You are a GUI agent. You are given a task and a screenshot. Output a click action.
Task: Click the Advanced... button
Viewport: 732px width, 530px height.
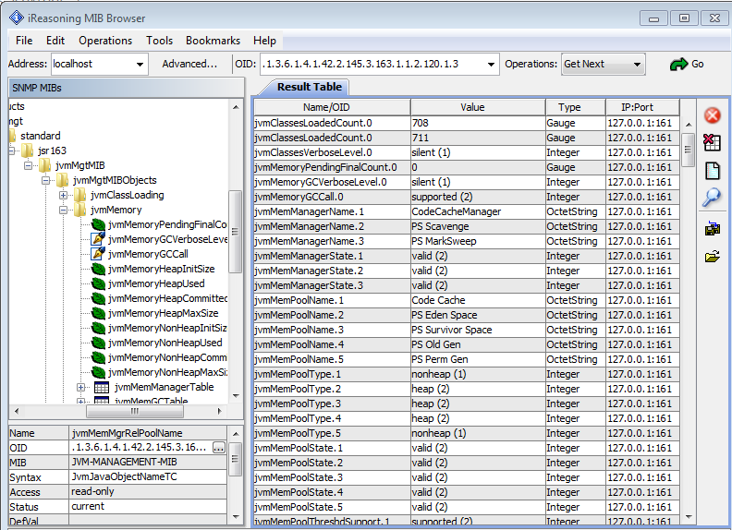click(189, 64)
